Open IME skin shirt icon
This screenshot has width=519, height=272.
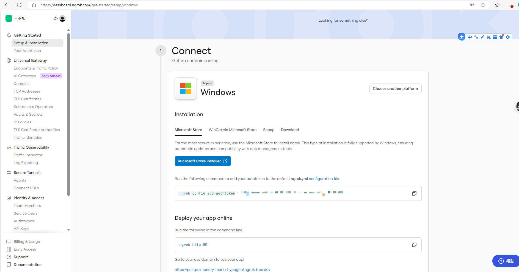pyautogui.click(x=501, y=37)
